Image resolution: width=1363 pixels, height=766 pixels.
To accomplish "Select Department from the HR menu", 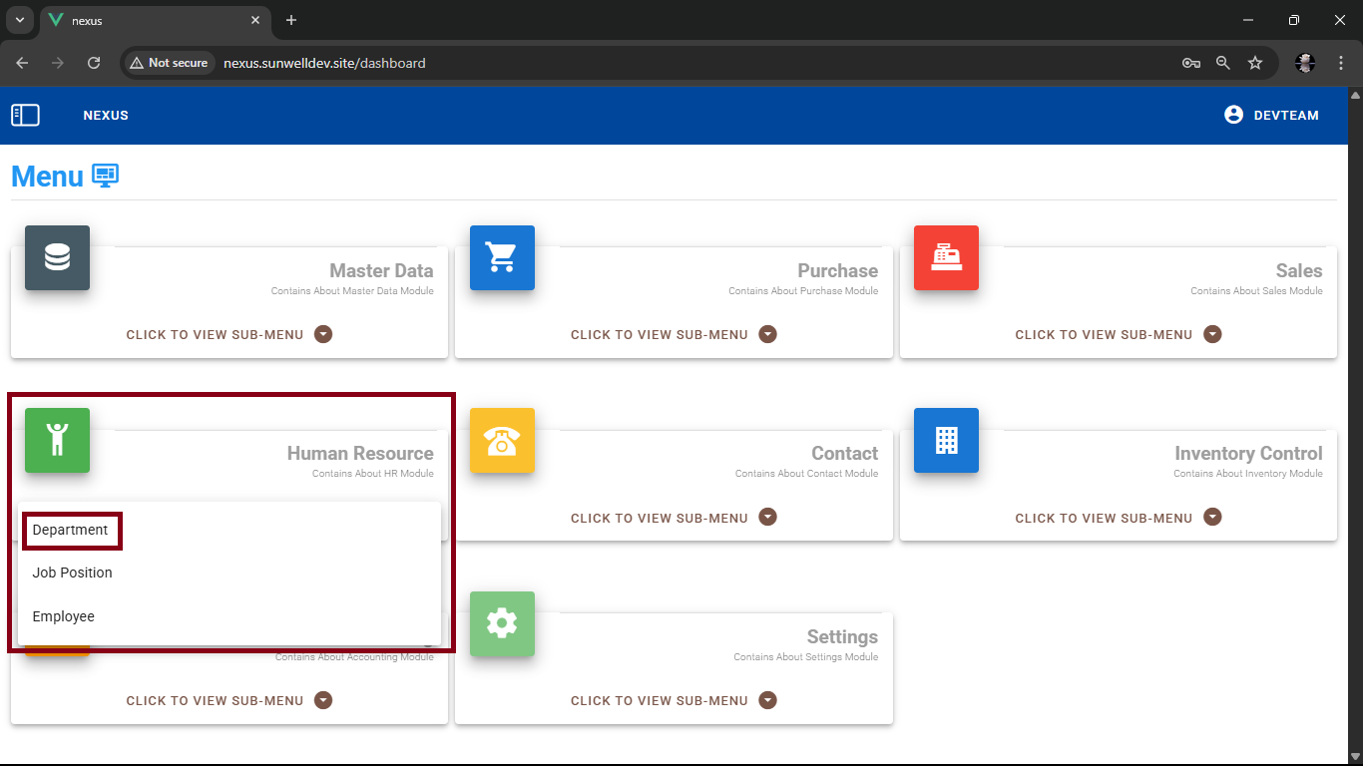I will 71,530.
